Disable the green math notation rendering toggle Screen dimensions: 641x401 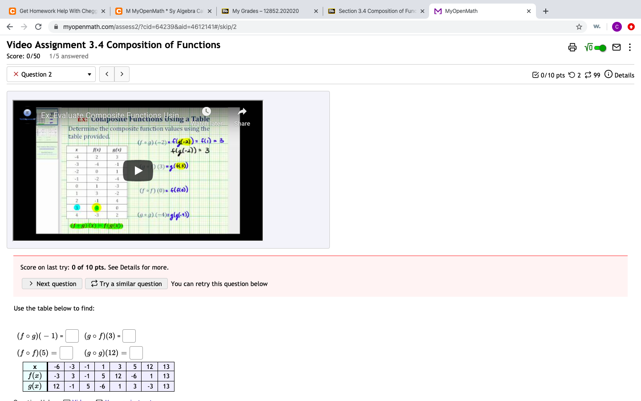(600, 47)
